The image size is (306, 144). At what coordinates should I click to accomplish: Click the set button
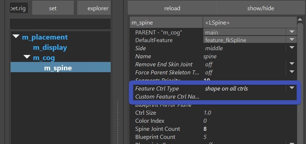53,8
